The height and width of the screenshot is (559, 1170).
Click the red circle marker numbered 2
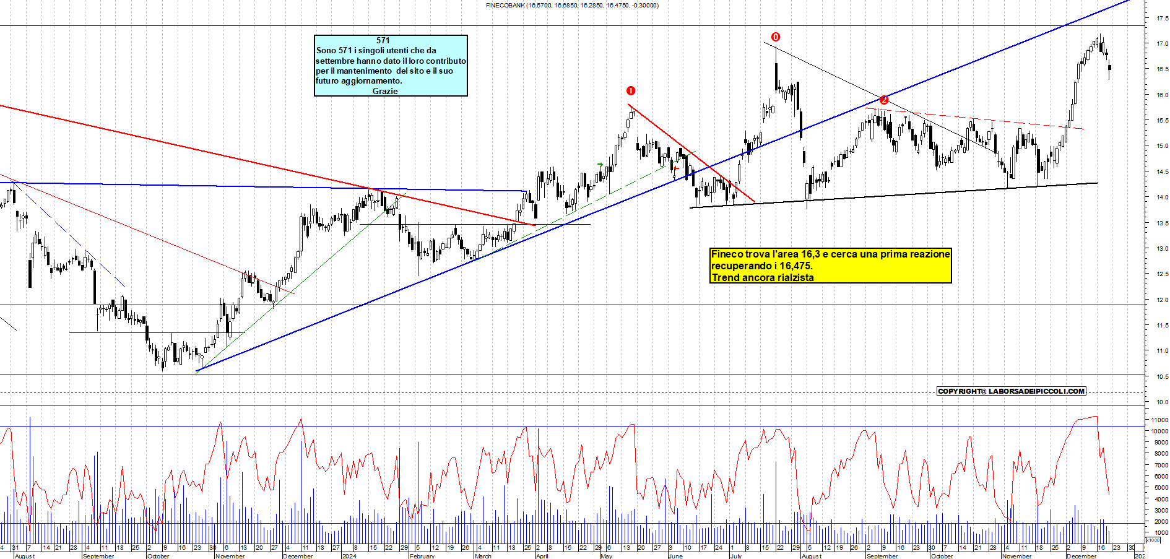884,100
